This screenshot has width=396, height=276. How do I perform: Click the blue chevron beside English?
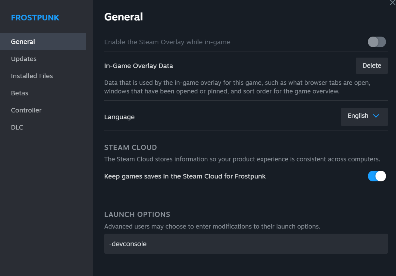376,116
